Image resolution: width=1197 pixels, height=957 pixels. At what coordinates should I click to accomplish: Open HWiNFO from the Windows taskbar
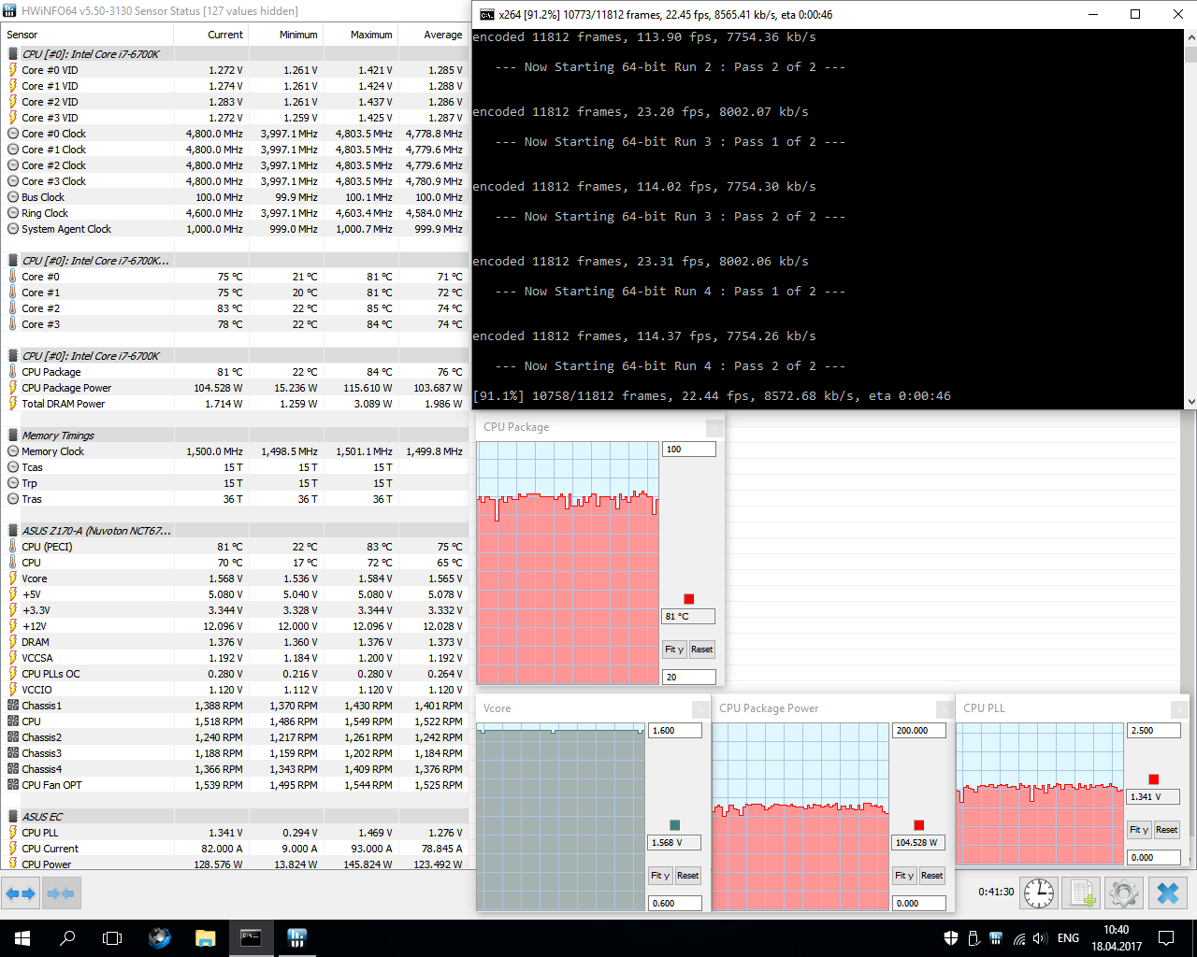[x=296, y=937]
